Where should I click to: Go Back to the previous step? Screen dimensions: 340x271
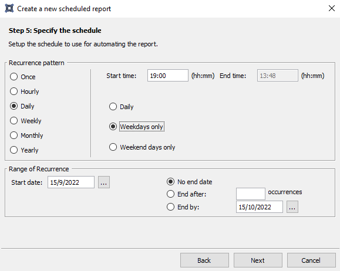(x=204, y=260)
